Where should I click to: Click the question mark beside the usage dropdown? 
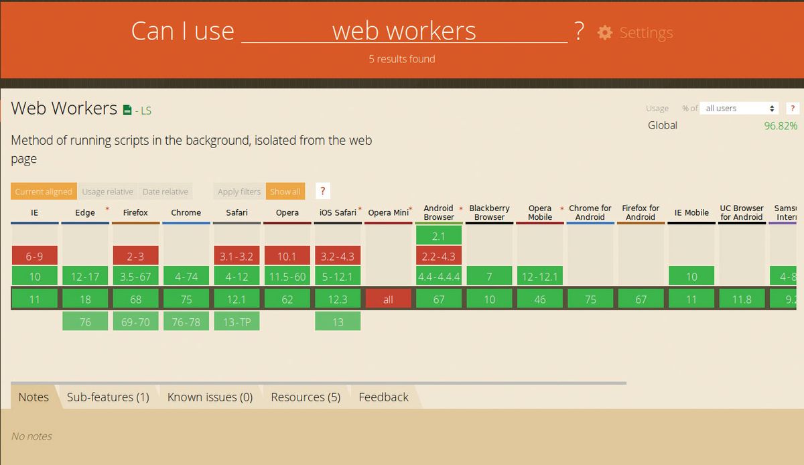click(793, 108)
